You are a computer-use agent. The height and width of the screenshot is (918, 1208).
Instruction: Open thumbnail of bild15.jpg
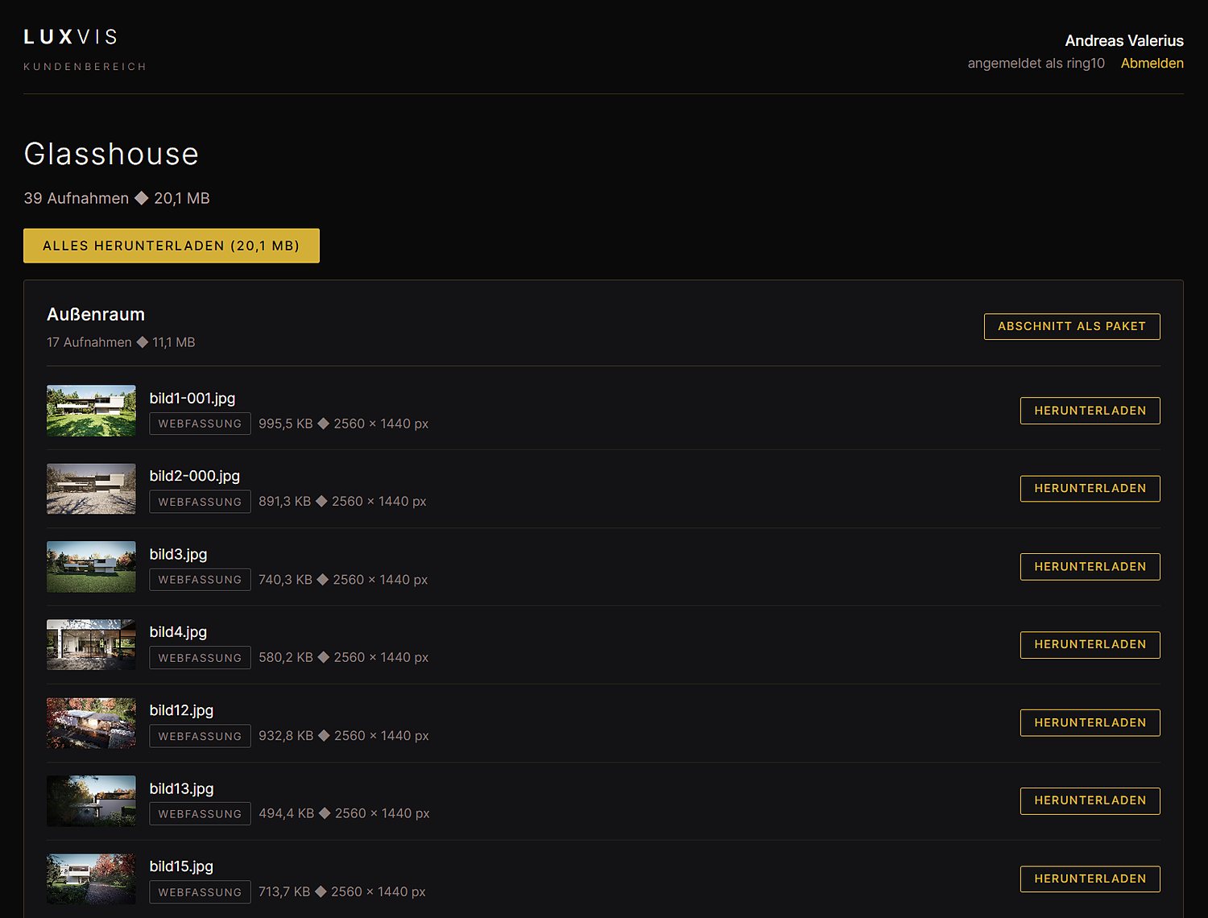pos(91,879)
